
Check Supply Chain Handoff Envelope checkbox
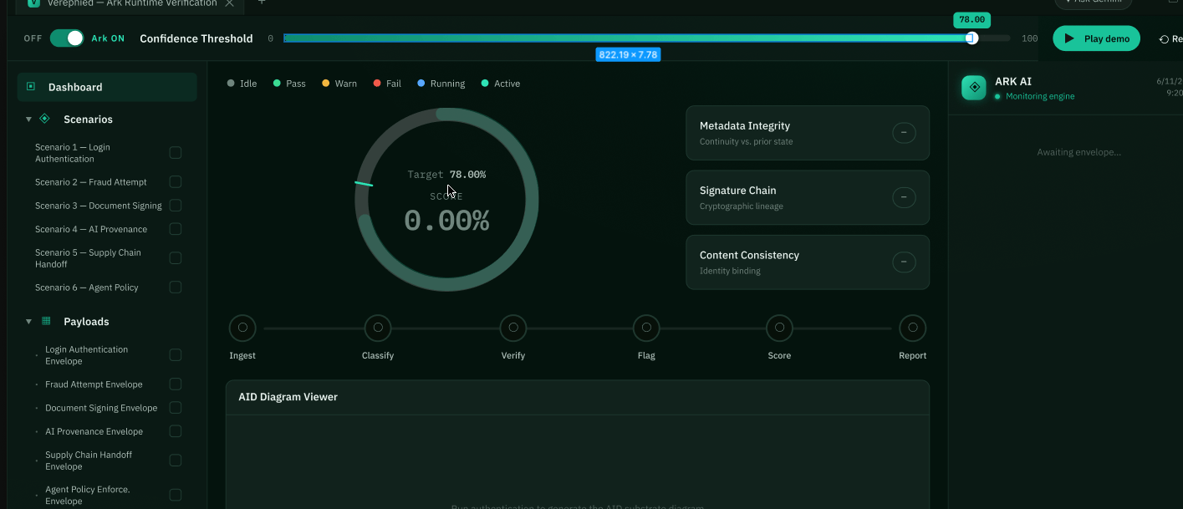[176, 461]
